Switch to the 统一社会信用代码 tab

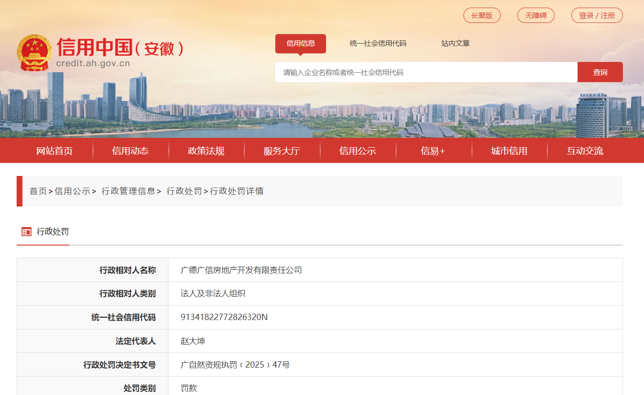[378, 43]
